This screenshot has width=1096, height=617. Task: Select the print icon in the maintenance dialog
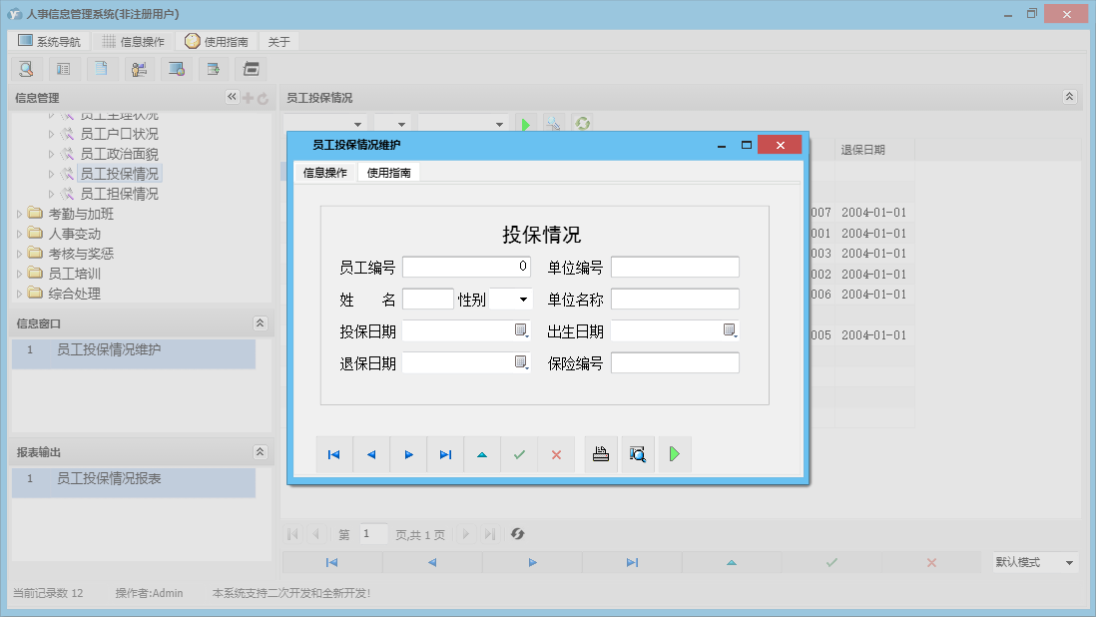[x=600, y=454]
